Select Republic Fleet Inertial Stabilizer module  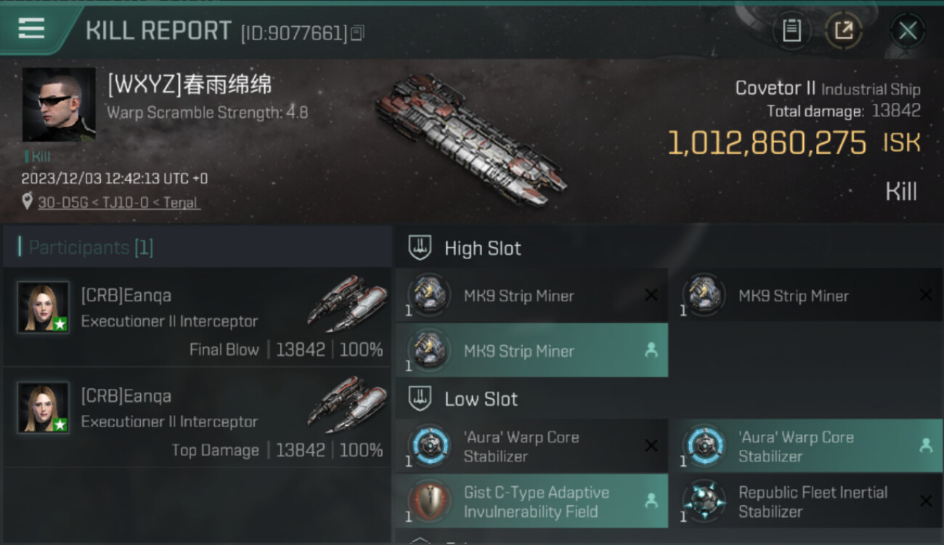(806, 501)
